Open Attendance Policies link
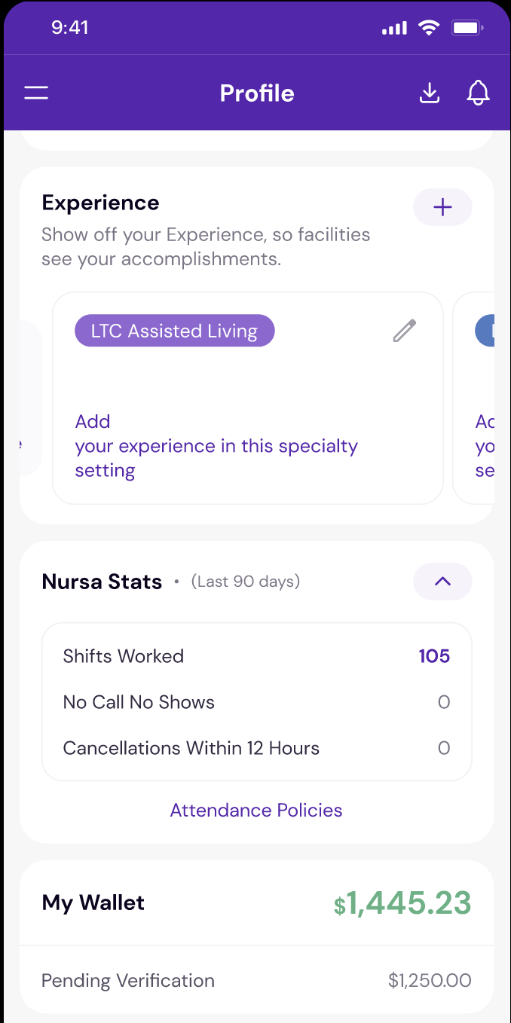511x1023 pixels. click(256, 810)
